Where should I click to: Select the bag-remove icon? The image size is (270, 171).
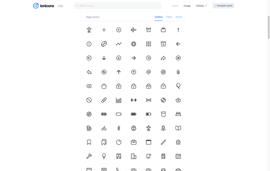tap(163, 86)
